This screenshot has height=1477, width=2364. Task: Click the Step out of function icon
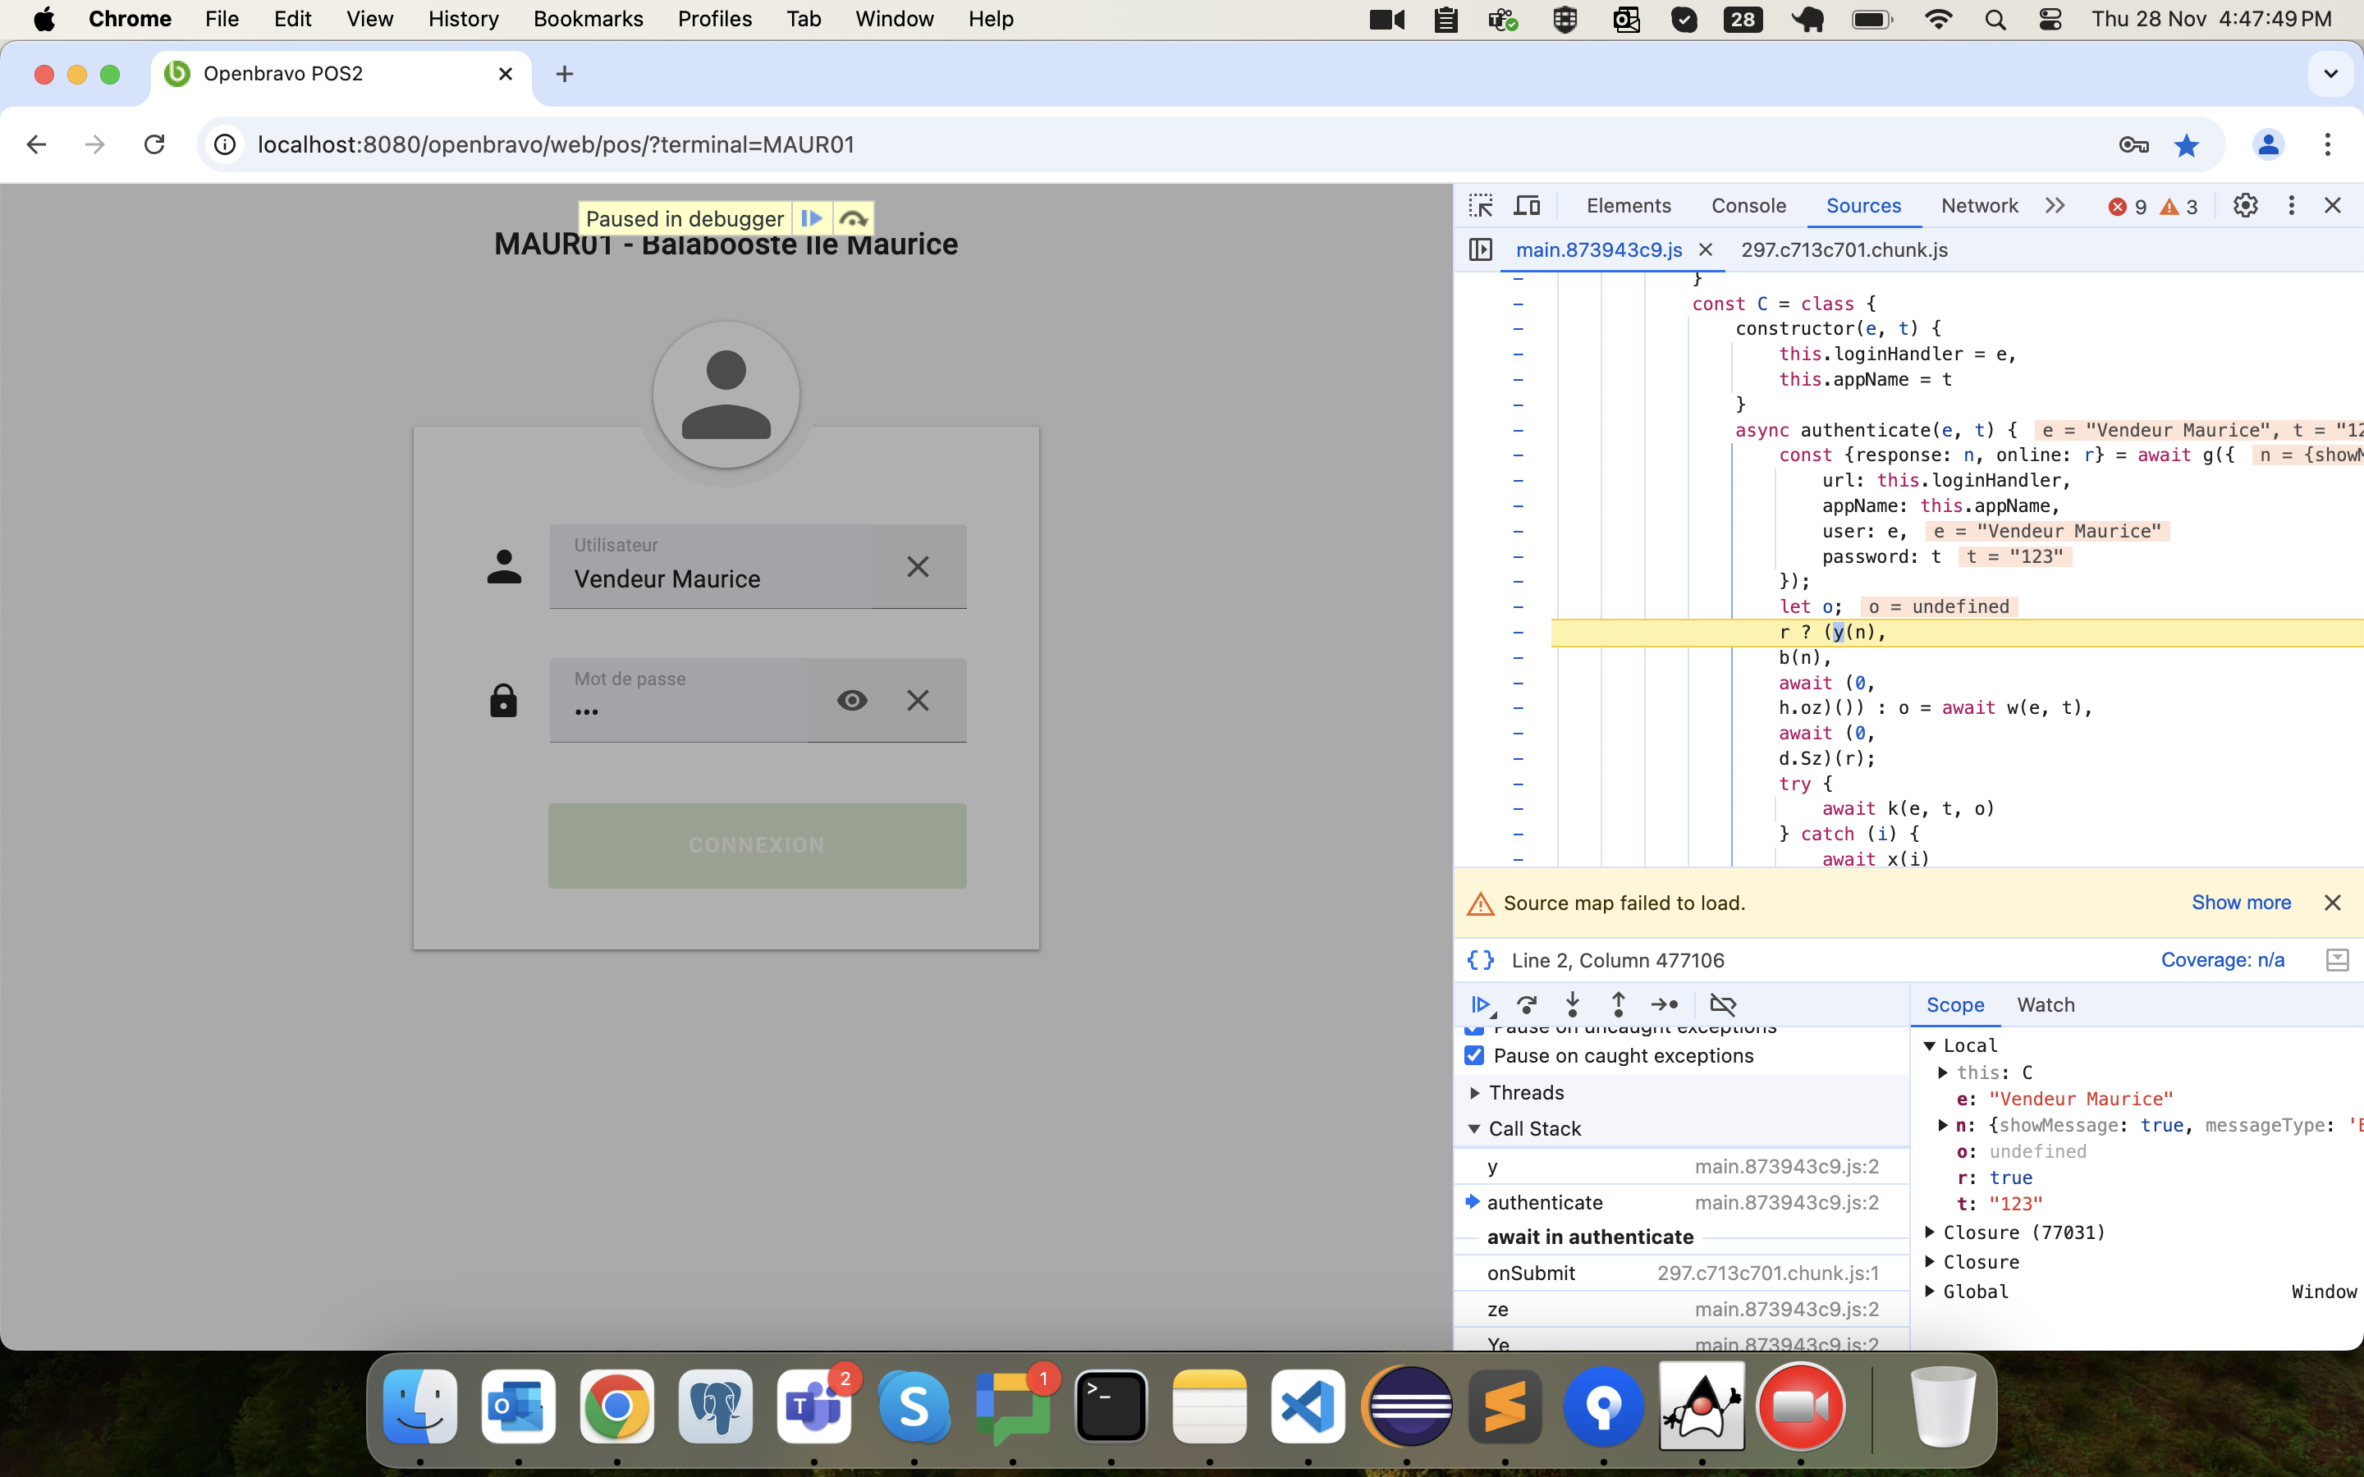point(1618,1004)
